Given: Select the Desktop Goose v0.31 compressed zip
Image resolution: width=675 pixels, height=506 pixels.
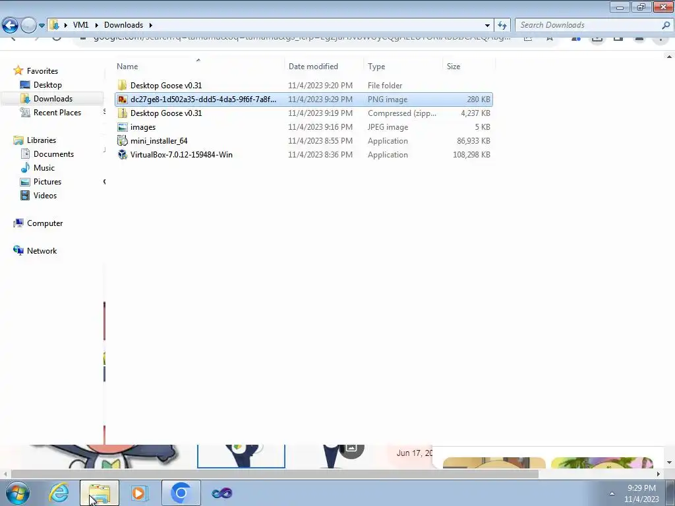Looking at the screenshot, I should 303,113.
